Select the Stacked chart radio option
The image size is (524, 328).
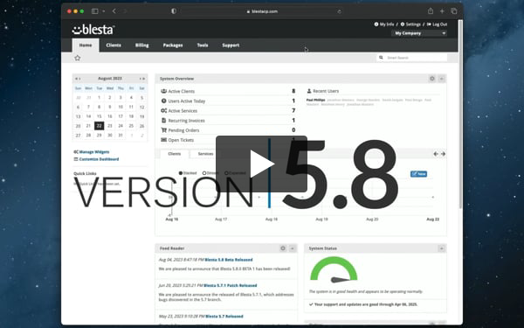[x=181, y=173]
